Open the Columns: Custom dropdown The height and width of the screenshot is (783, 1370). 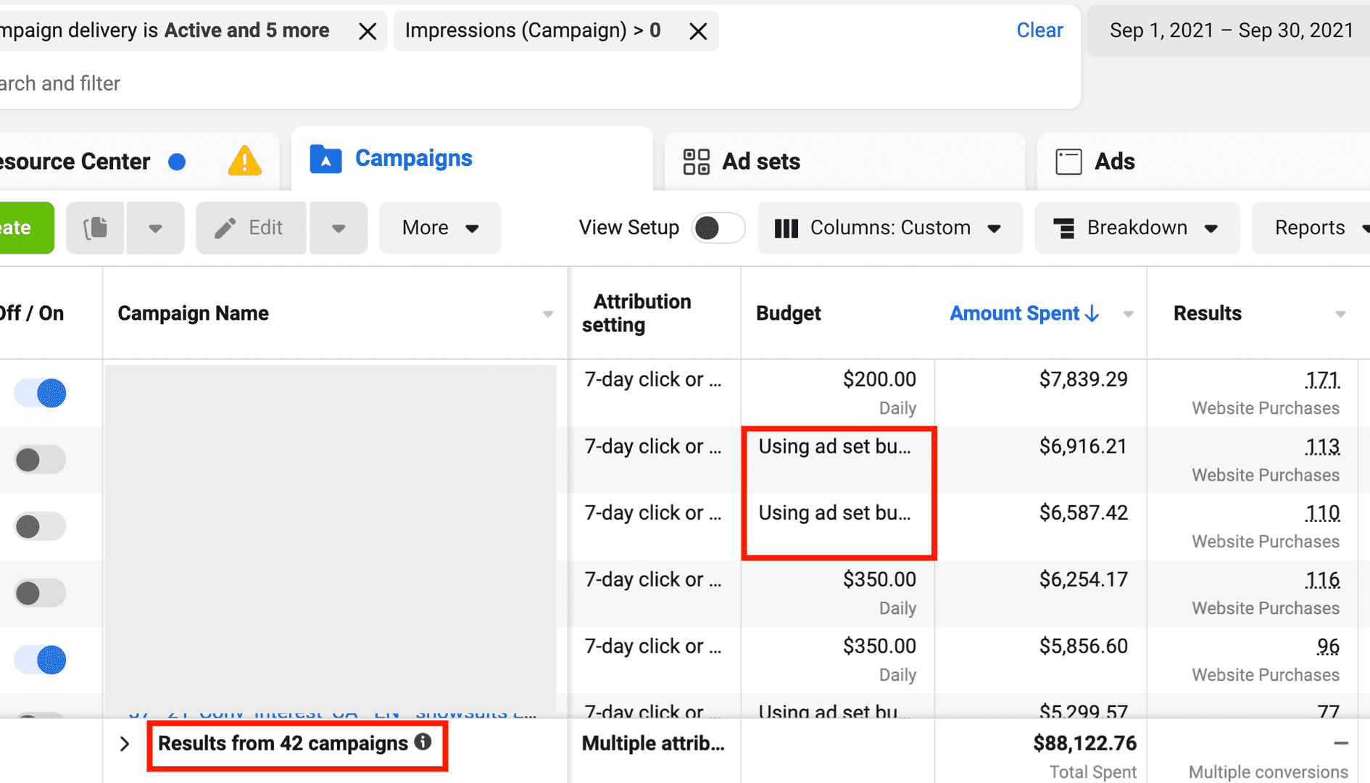(x=889, y=228)
